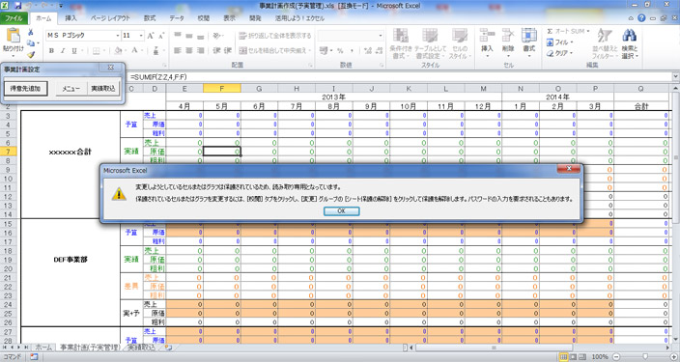Expand the formula bar
The width and height of the screenshot is (680, 362).
pyautogui.click(x=676, y=76)
